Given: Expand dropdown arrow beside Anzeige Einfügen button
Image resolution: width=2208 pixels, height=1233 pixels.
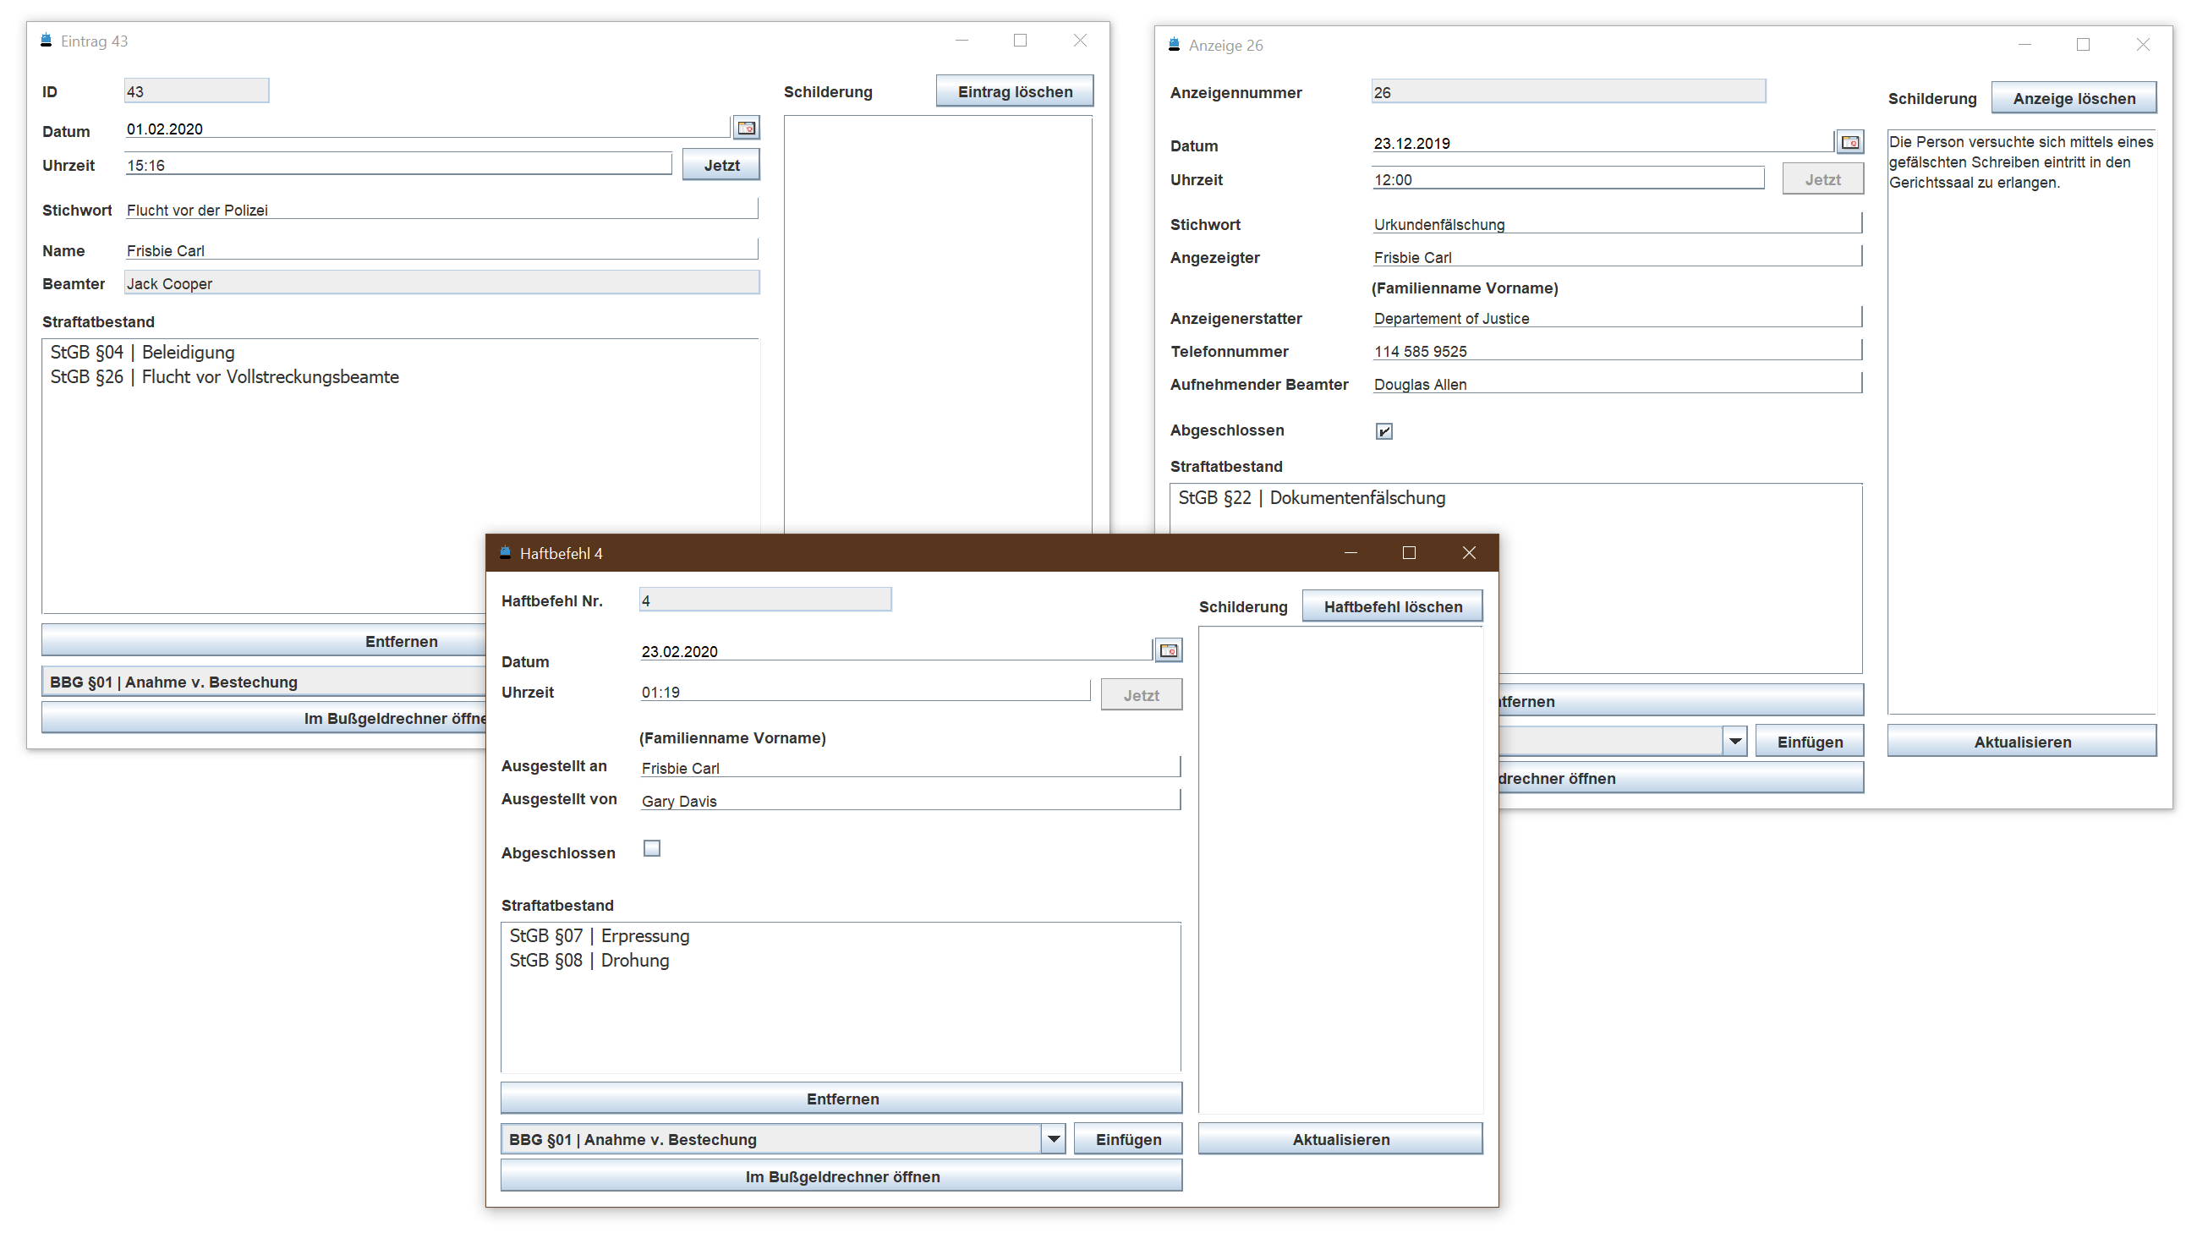Looking at the screenshot, I should click(x=1735, y=742).
